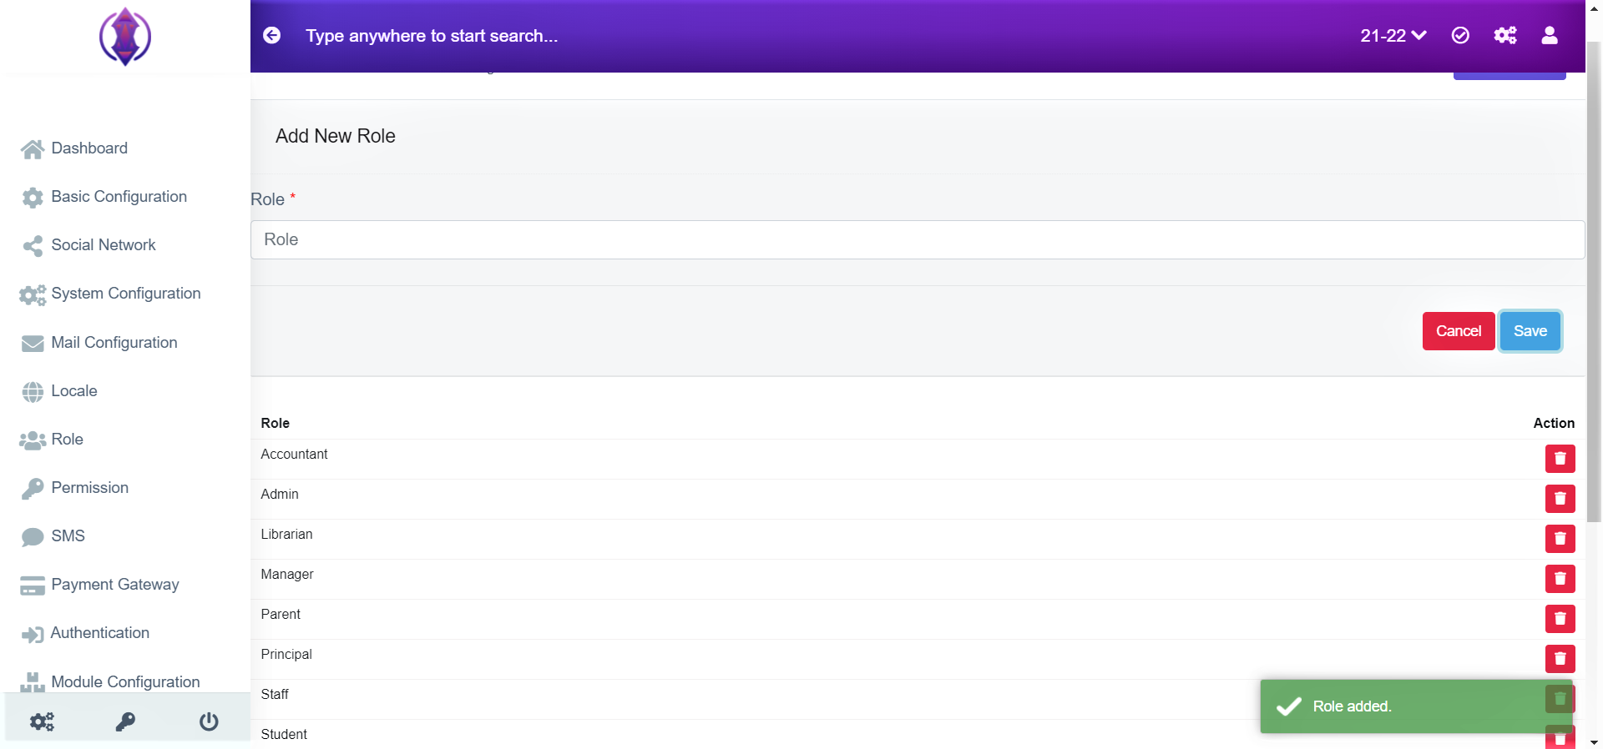The width and height of the screenshot is (1603, 749).
Task: Click the 'Manager' role row text
Action: (287, 574)
